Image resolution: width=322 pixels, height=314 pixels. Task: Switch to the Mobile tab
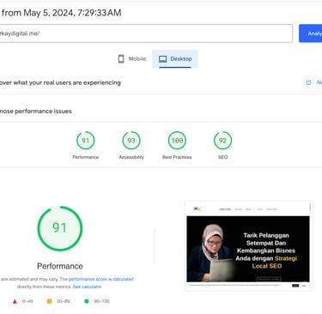pos(132,59)
